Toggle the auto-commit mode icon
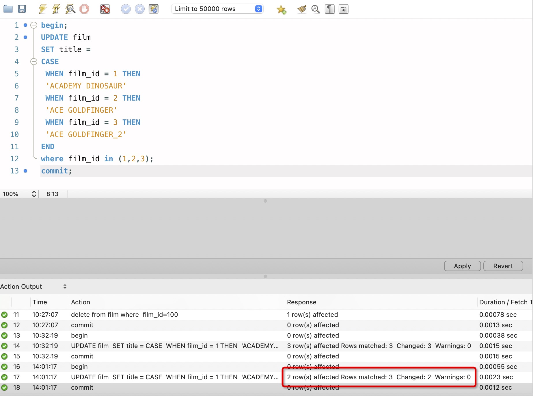 (x=154, y=9)
